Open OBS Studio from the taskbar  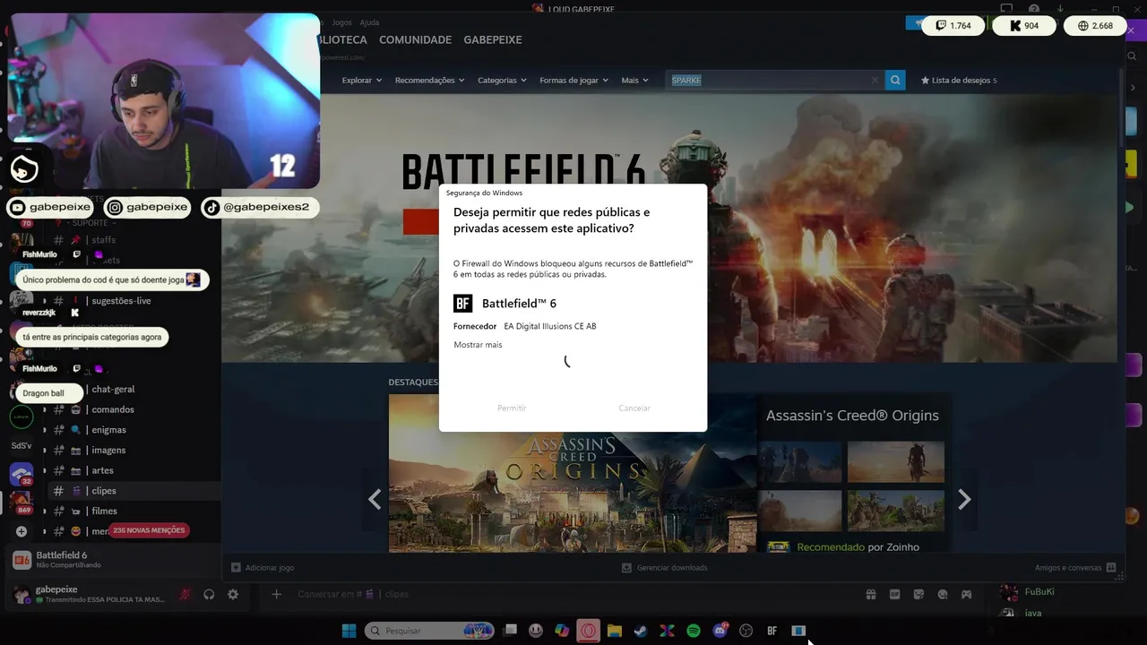click(746, 631)
